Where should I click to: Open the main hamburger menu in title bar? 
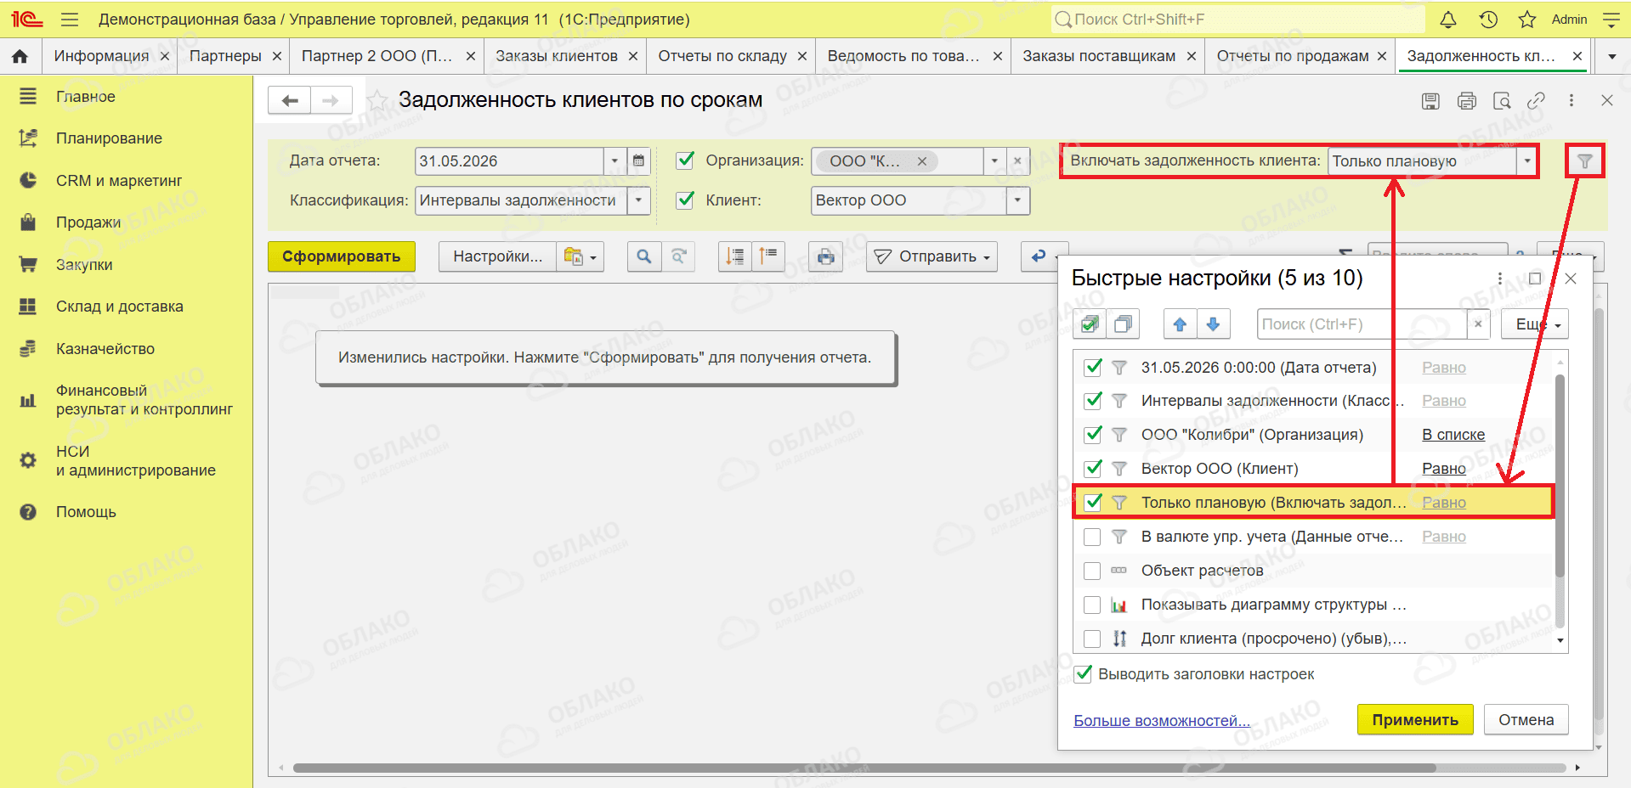[x=70, y=20]
